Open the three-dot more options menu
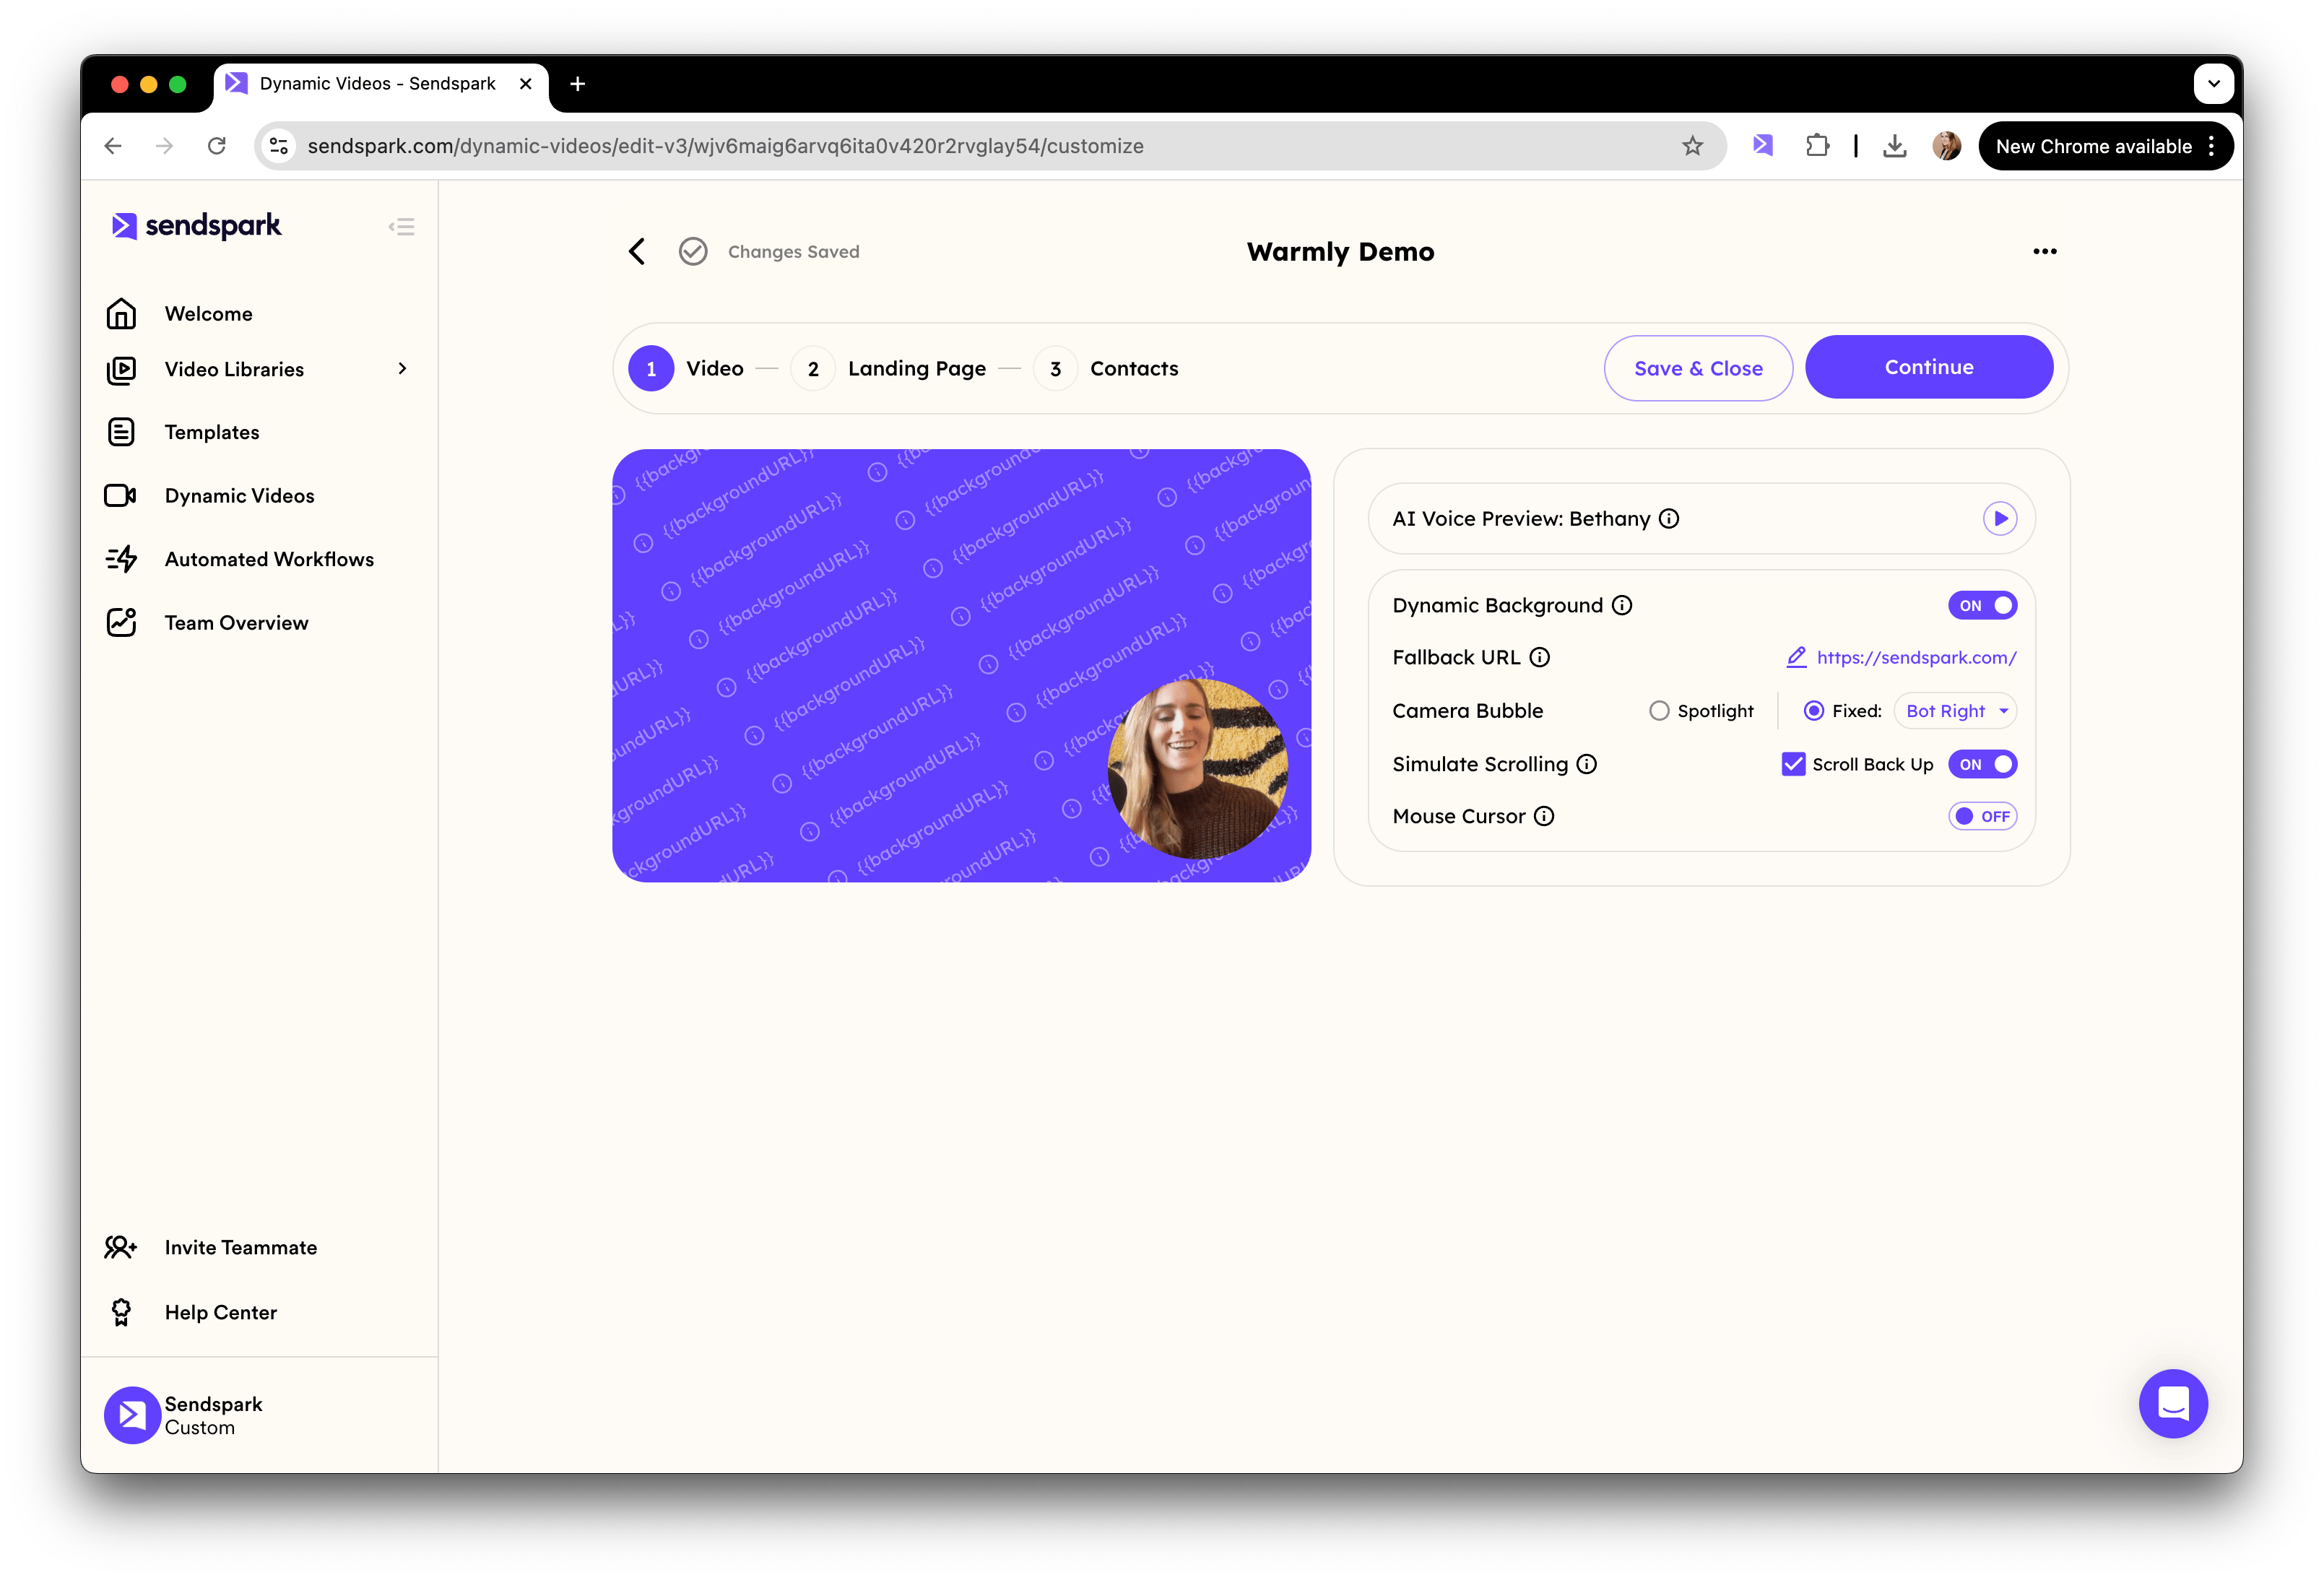 point(2044,251)
